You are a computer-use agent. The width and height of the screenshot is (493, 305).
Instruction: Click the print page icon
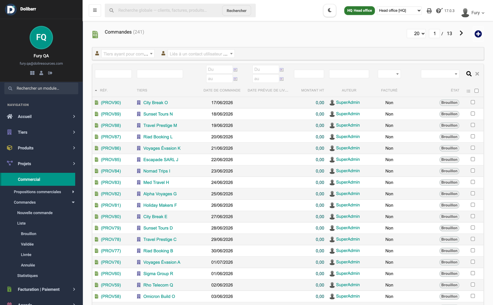429,11
